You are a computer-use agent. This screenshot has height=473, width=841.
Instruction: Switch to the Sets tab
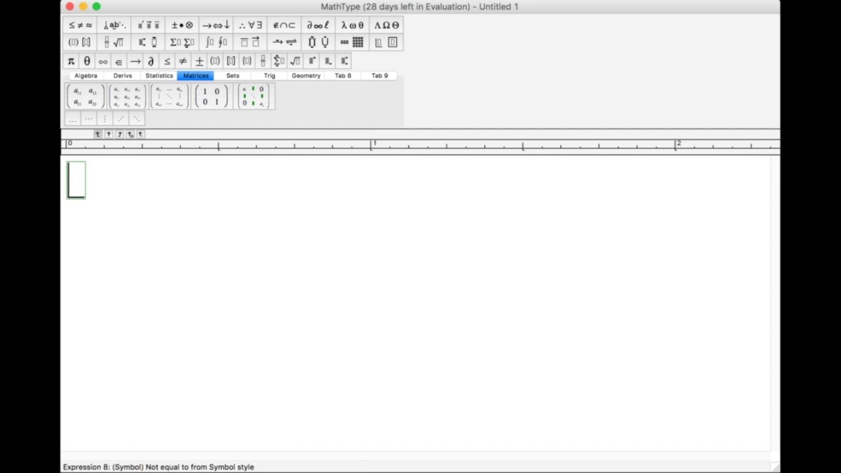point(233,76)
